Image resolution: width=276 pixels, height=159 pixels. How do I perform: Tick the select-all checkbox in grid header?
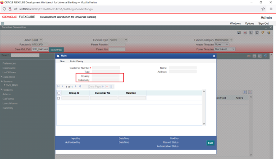[59, 93]
